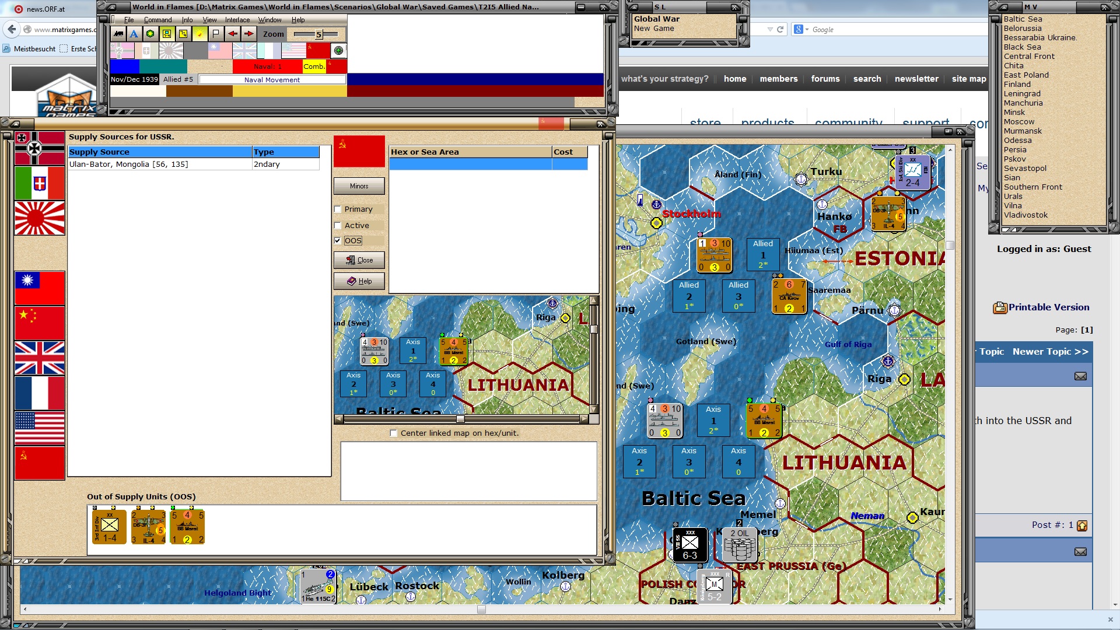Enable the Active checkbox
This screenshot has width=1120, height=630.
point(338,226)
